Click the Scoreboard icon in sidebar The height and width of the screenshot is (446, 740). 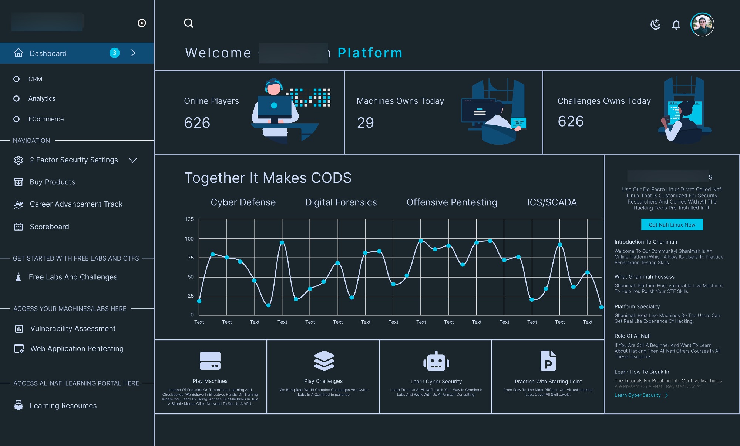[x=18, y=227]
